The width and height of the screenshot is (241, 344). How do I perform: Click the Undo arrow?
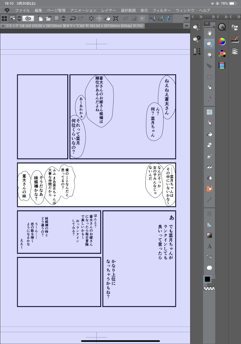(x=73, y=18)
